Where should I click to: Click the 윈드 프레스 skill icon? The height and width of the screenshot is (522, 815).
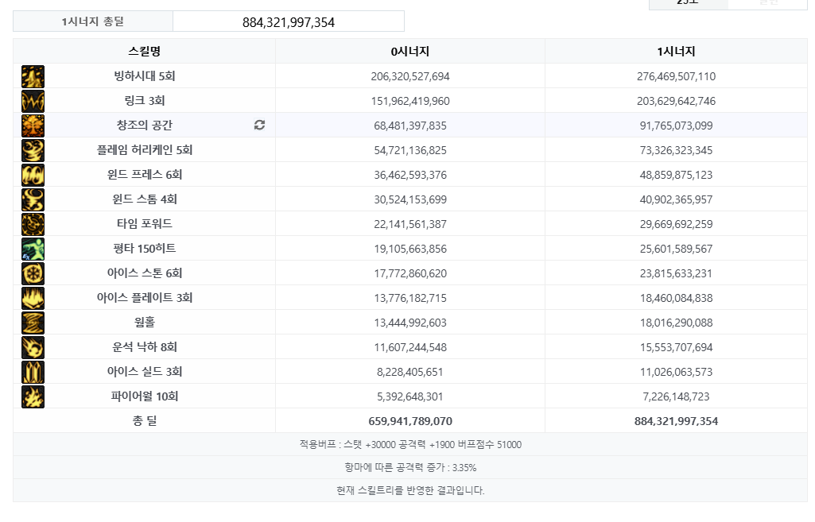coord(33,175)
